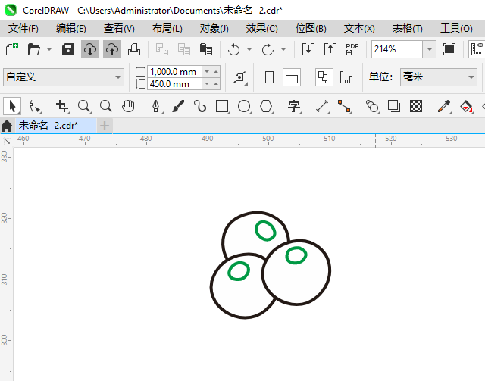Toggle landscape page orientation
This screenshot has width=485, height=381.
coord(292,77)
